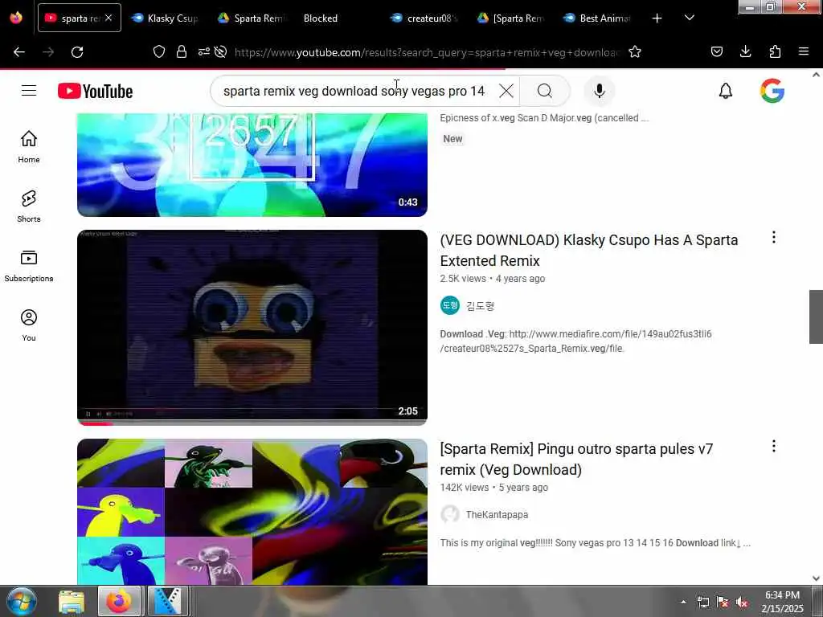The width and height of the screenshot is (823, 617).
Task: Click the New badge label
Action: (x=452, y=138)
